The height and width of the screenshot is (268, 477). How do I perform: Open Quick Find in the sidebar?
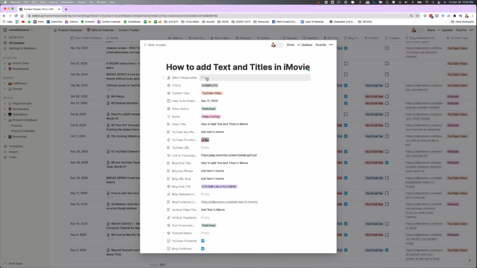tap(16, 37)
